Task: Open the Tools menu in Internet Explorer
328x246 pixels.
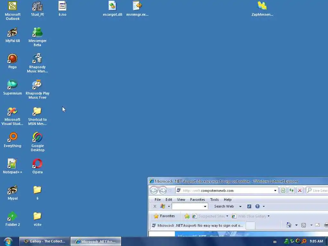Action: [214, 200]
